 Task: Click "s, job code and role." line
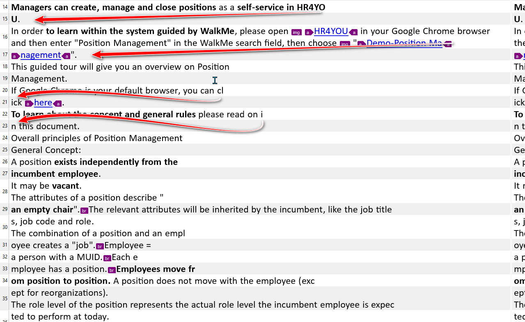53,222
